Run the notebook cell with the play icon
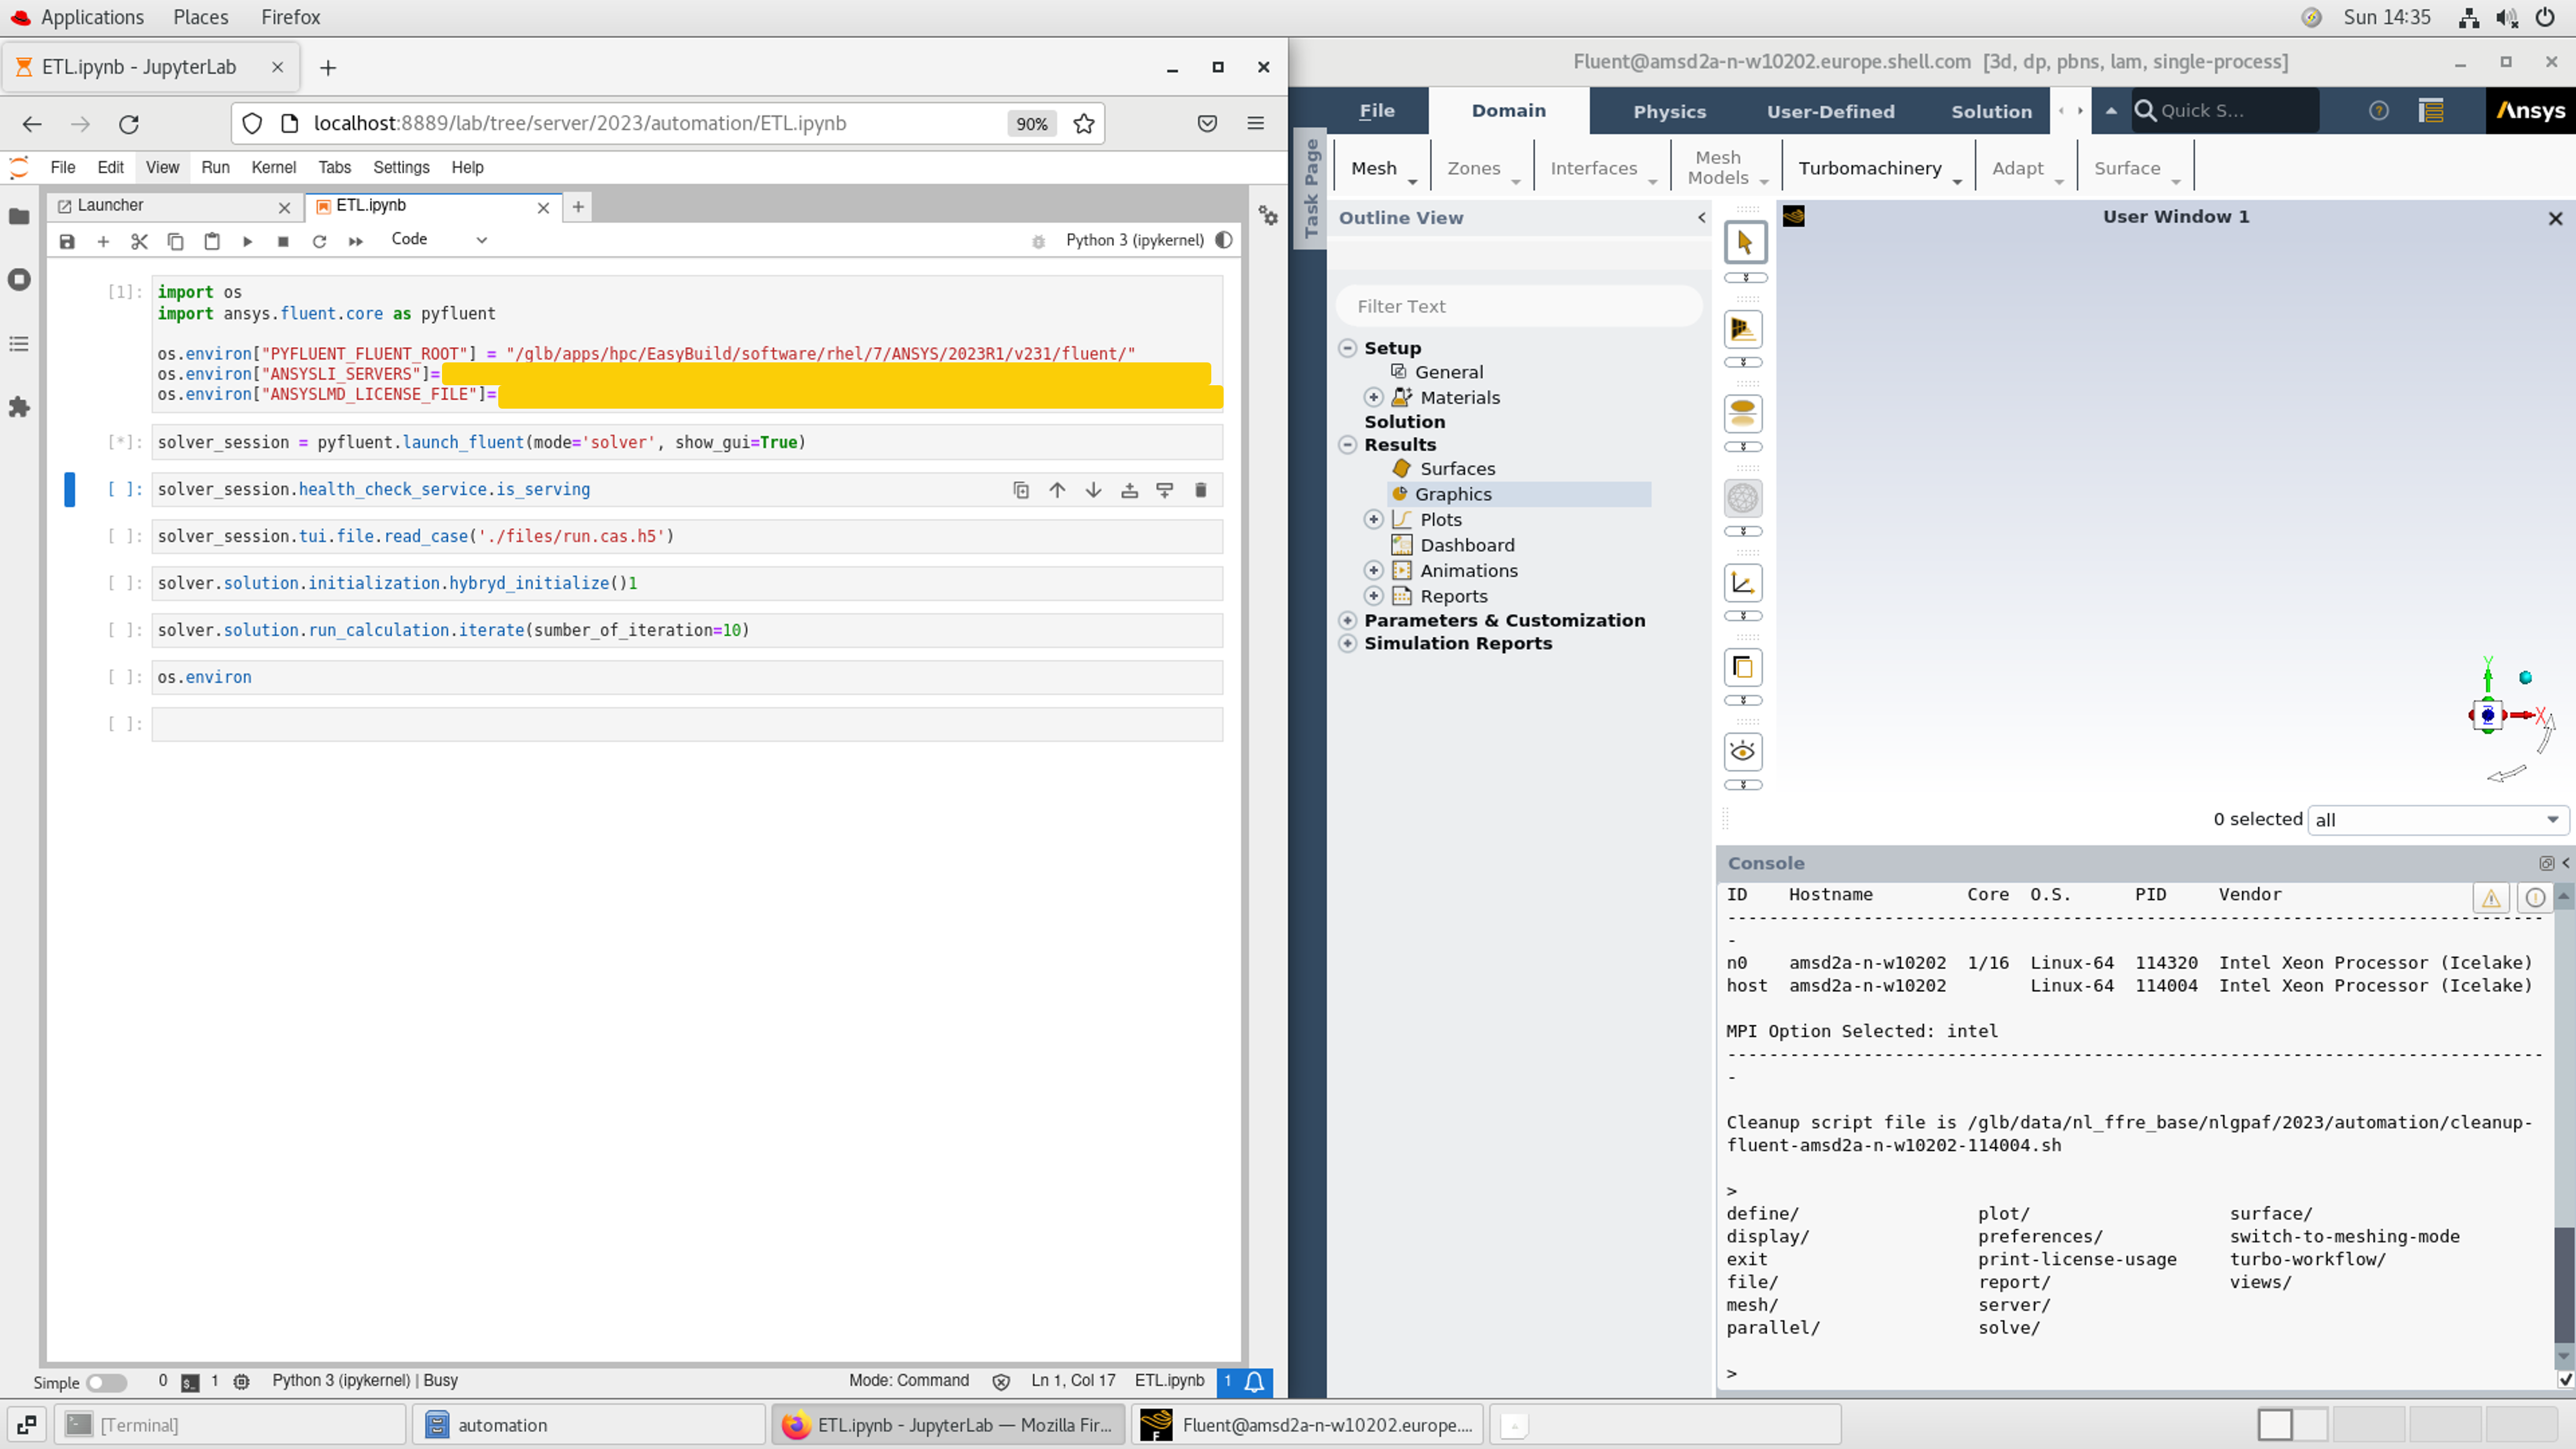The width and height of the screenshot is (2576, 1449). pyautogui.click(x=247, y=241)
